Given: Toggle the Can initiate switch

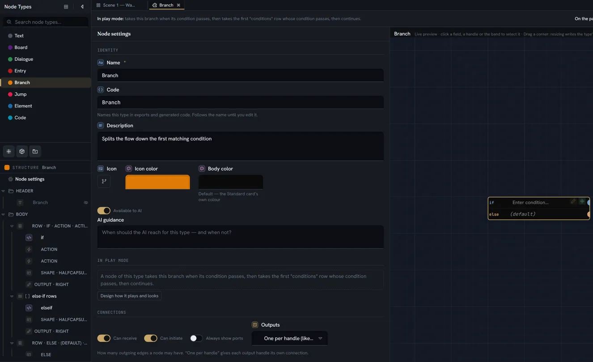Looking at the screenshot, I should coord(151,338).
